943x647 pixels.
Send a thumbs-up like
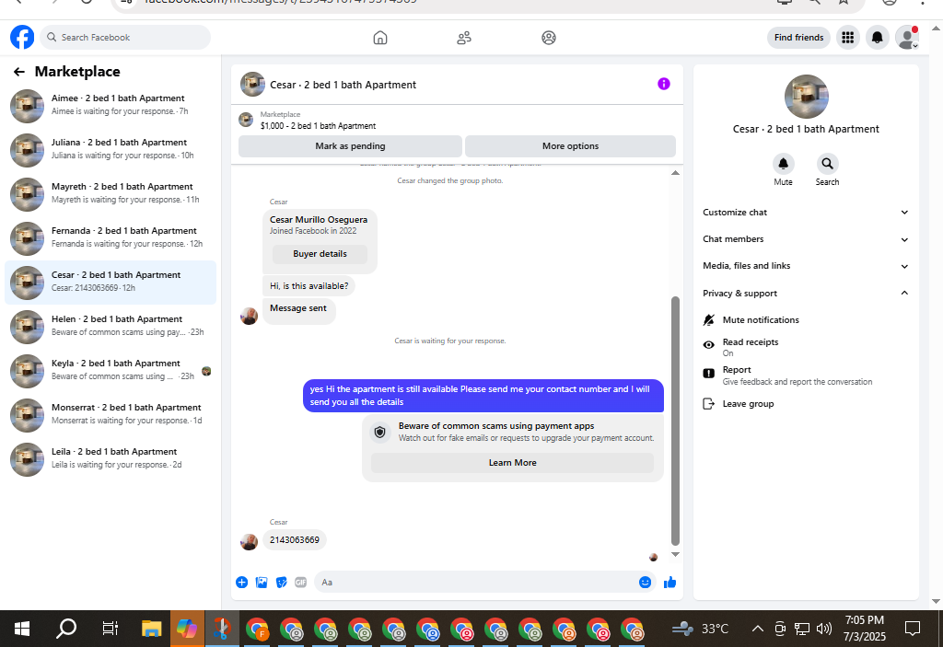670,582
